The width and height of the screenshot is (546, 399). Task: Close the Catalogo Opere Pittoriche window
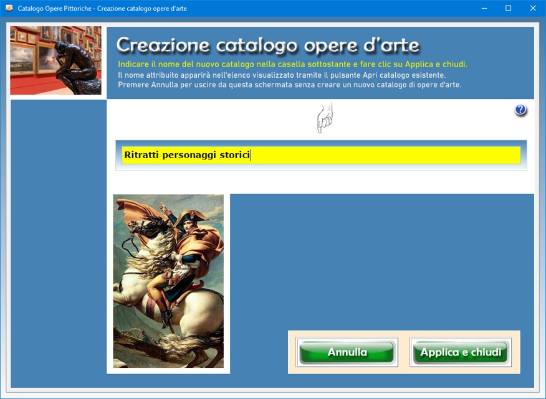533,8
